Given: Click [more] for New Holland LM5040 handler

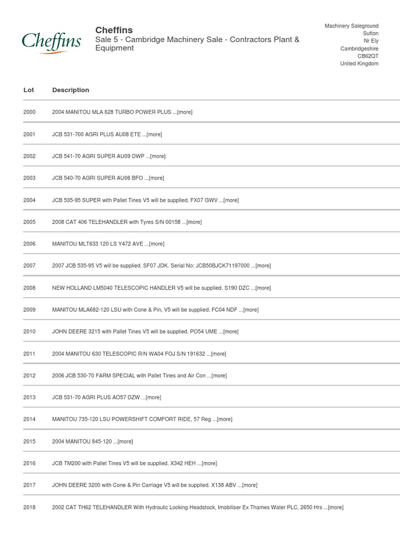Looking at the screenshot, I should [263, 288].
